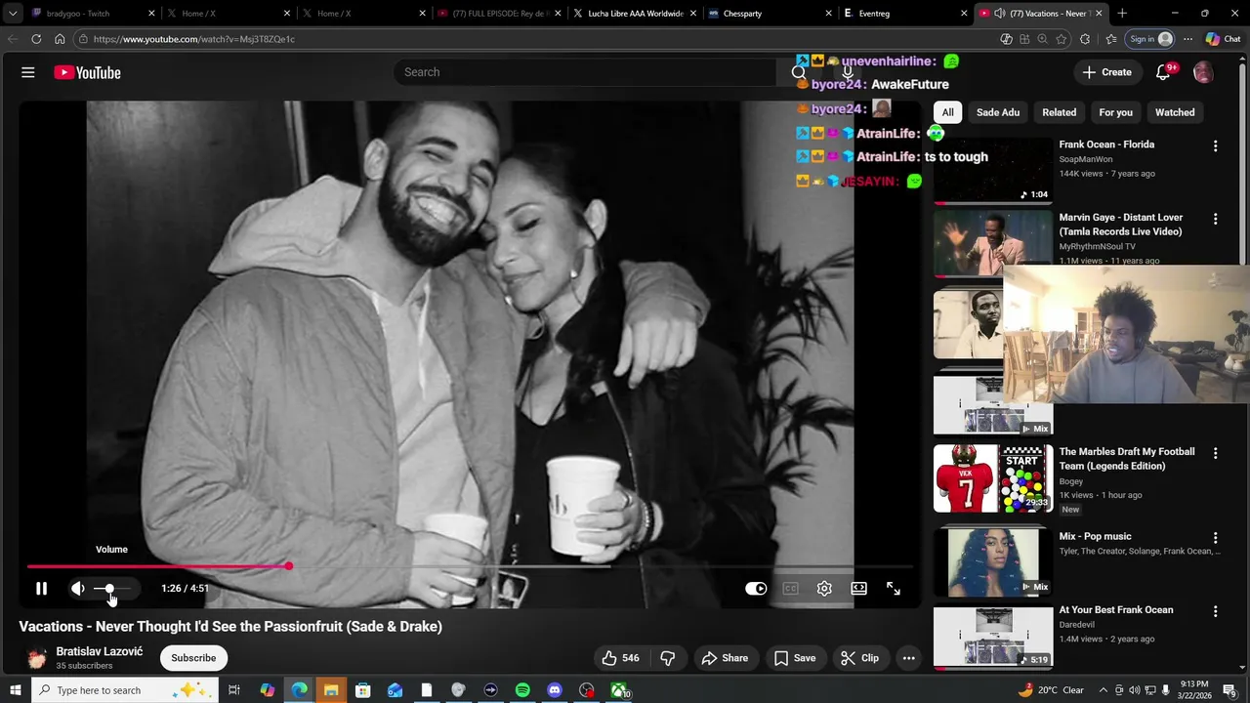Image resolution: width=1250 pixels, height=703 pixels.
Task: Open the YouTube account avatar menu
Action: tap(1203, 72)
